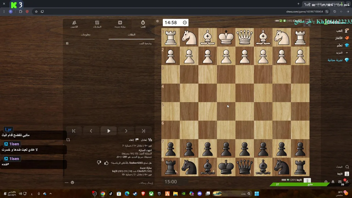Open the Play tab with the stopwatch icon
352x198 pixels.
tap(143, 24)
